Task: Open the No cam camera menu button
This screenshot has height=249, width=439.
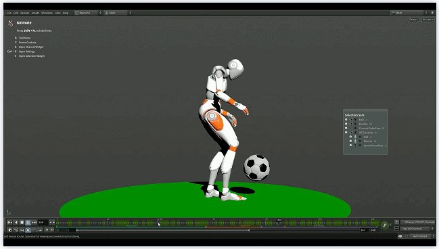Action: (428, 20)
